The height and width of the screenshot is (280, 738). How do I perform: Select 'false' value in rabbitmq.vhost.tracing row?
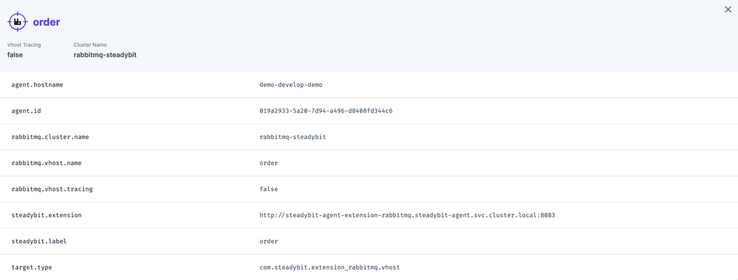[x=269, y=189]
